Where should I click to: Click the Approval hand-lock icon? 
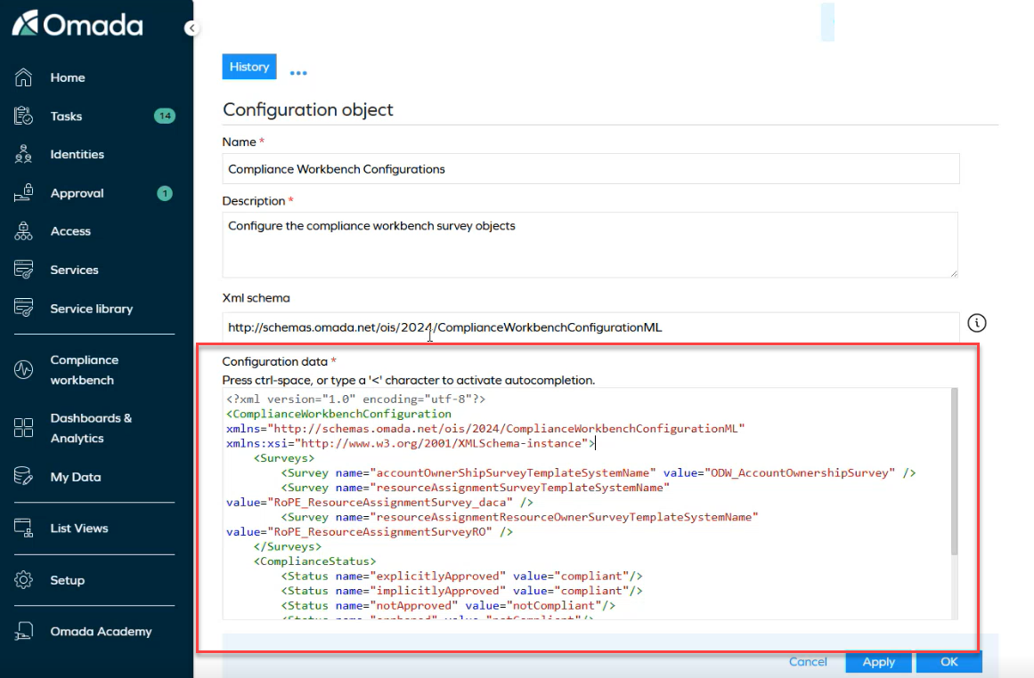pos(24,192)
